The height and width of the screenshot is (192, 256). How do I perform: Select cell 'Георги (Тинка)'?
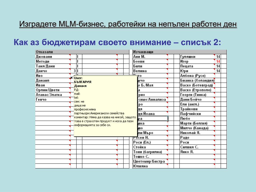point(197,95)
